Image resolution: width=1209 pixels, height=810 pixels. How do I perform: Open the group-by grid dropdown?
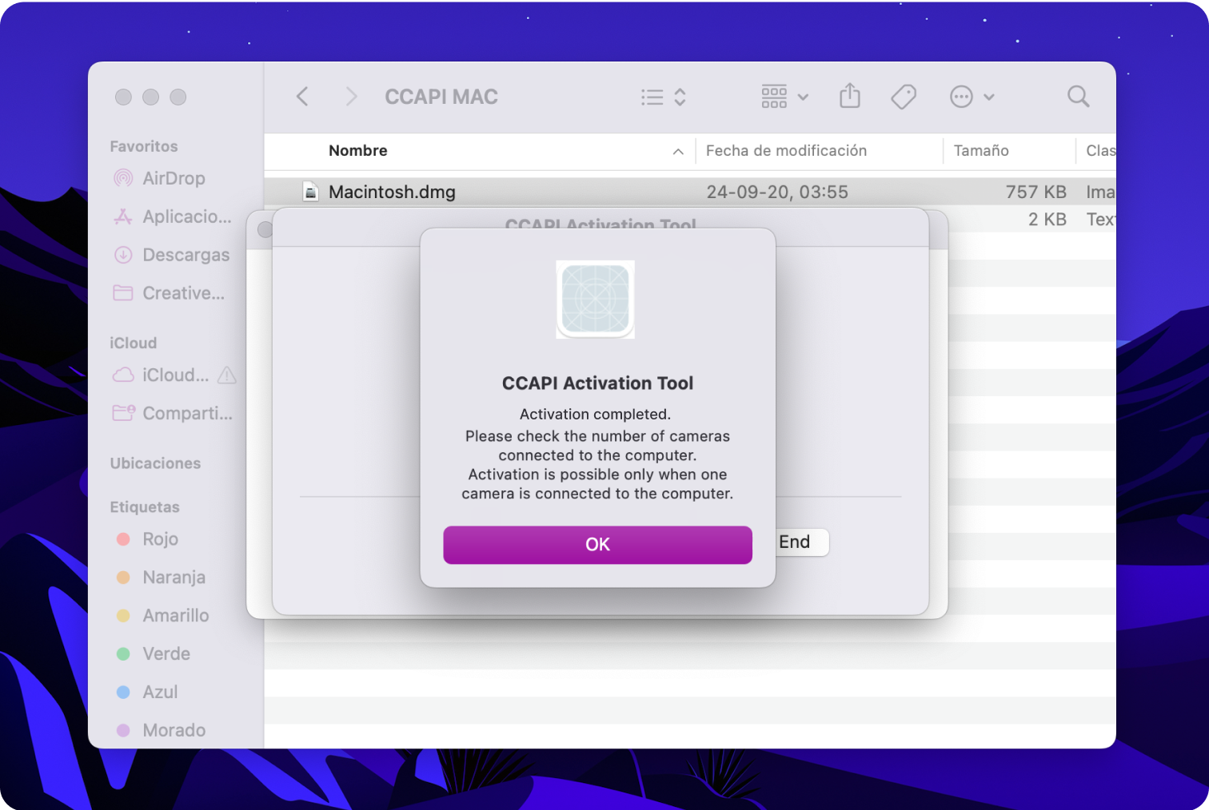pos(784,97)
